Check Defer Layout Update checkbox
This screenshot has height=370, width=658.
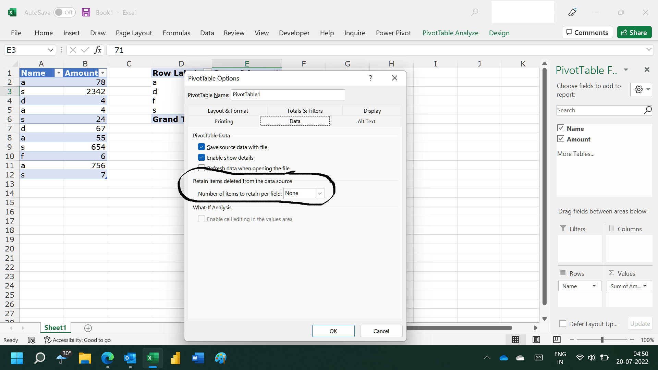tap(563, 324)
